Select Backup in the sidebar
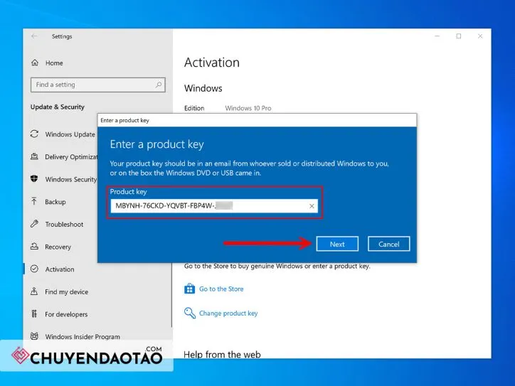This screenshot has height=386, width=515. pyautogui.click(x=55, y=202)
